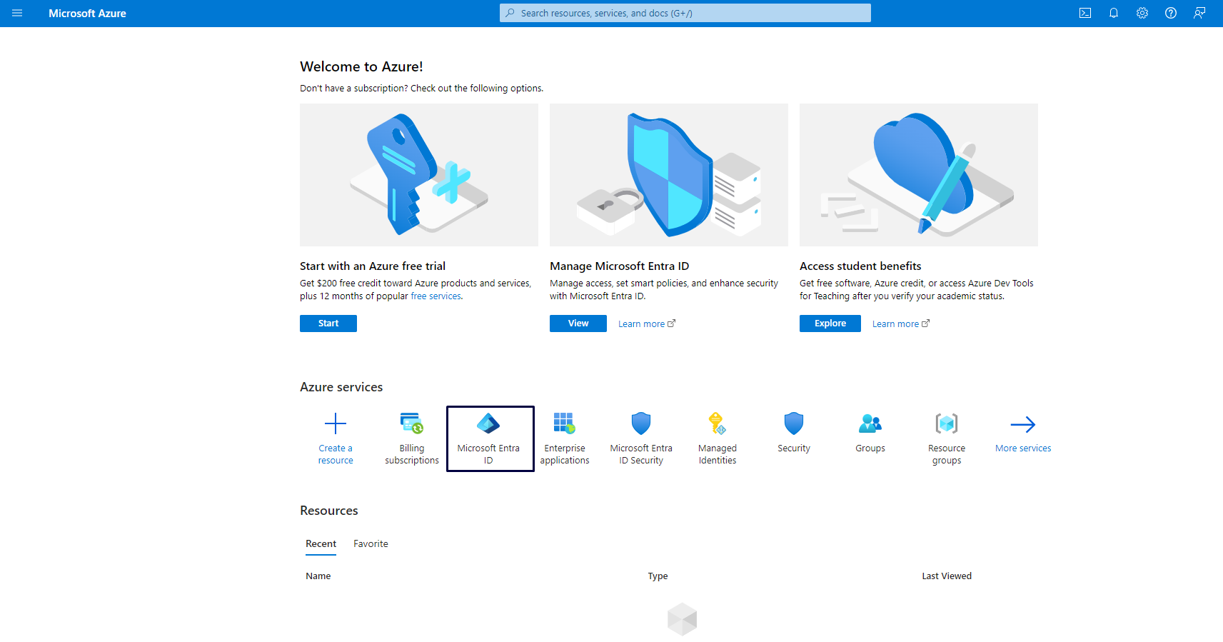Show More services arrow

[x=1022, y=425]
